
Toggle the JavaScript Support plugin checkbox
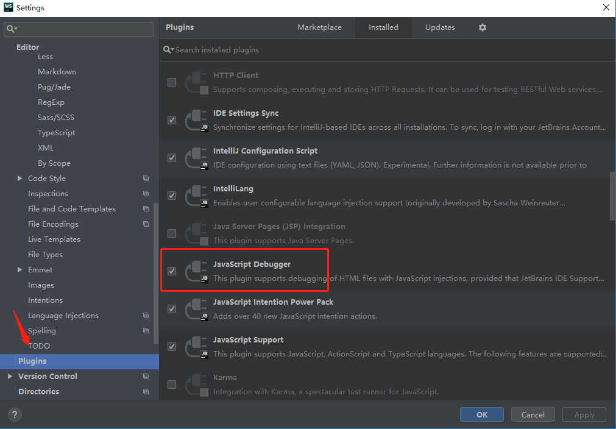172,347
